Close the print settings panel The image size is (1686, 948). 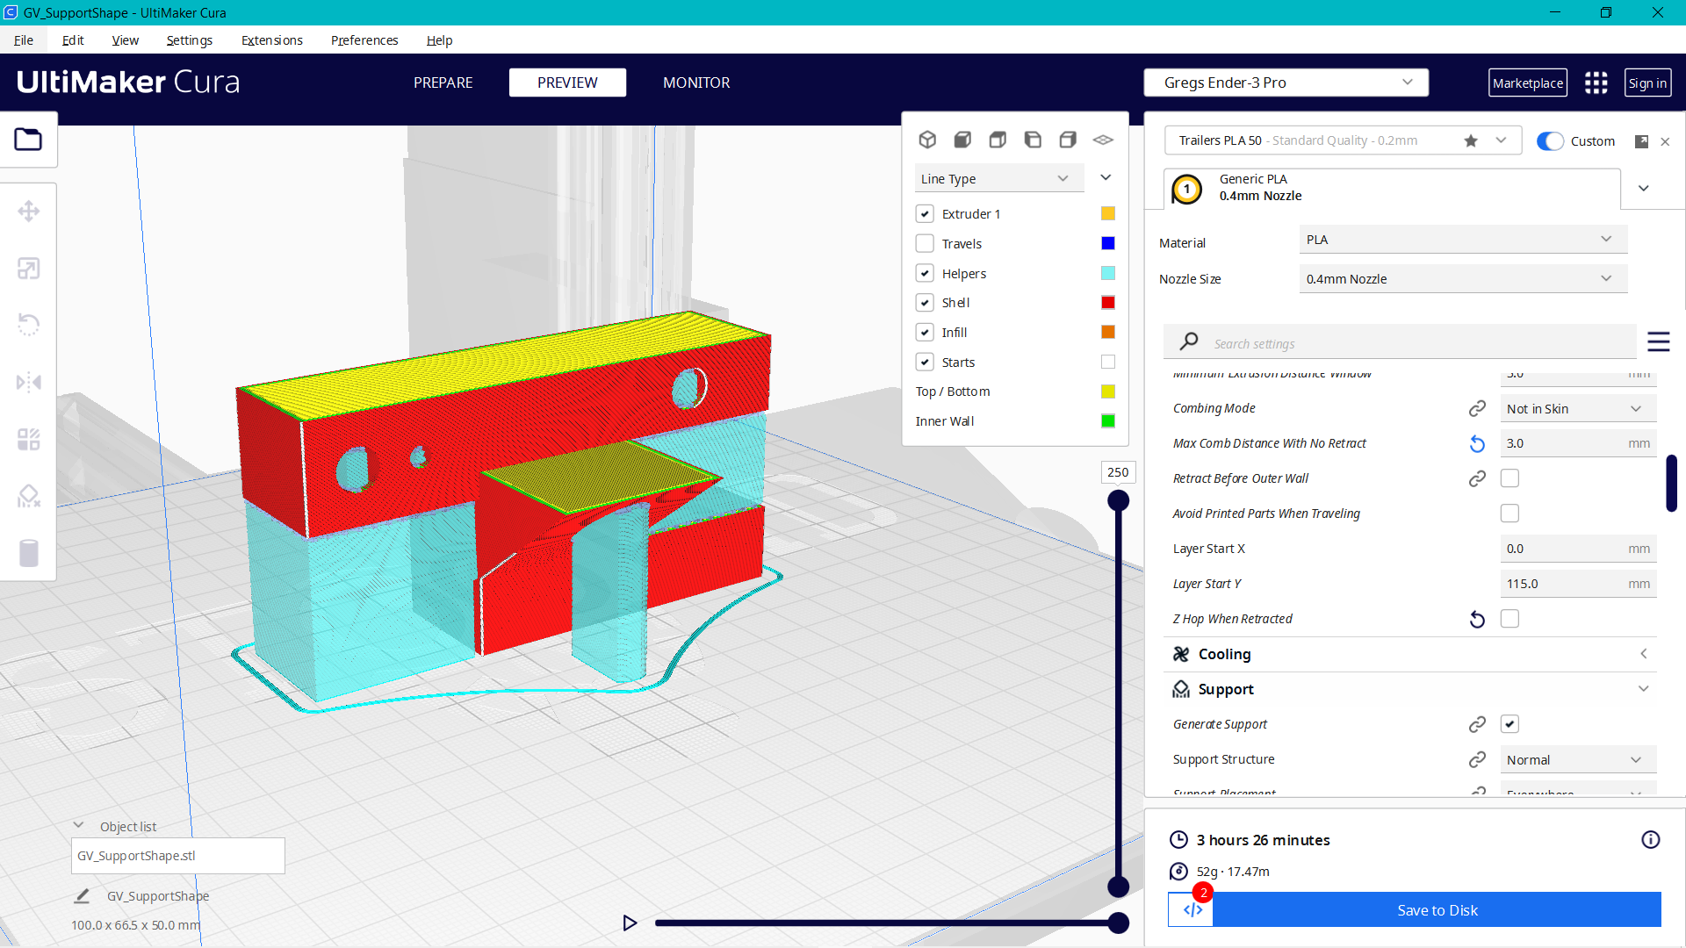[1665, 141]
